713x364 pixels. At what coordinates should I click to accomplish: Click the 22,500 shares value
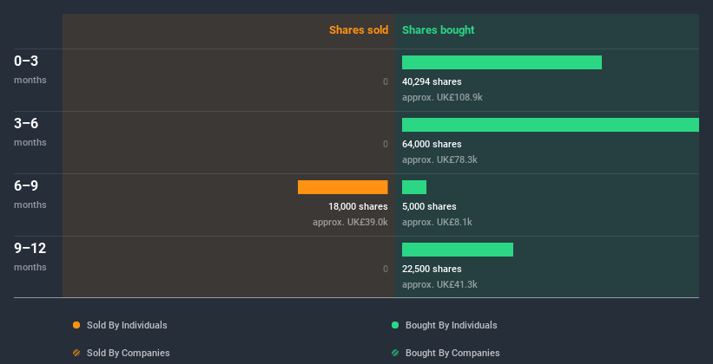(432, 269)
